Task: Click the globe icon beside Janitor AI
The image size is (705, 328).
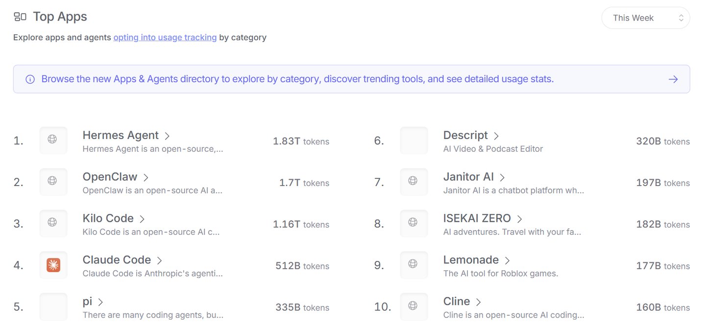Action: coord(413,181)
